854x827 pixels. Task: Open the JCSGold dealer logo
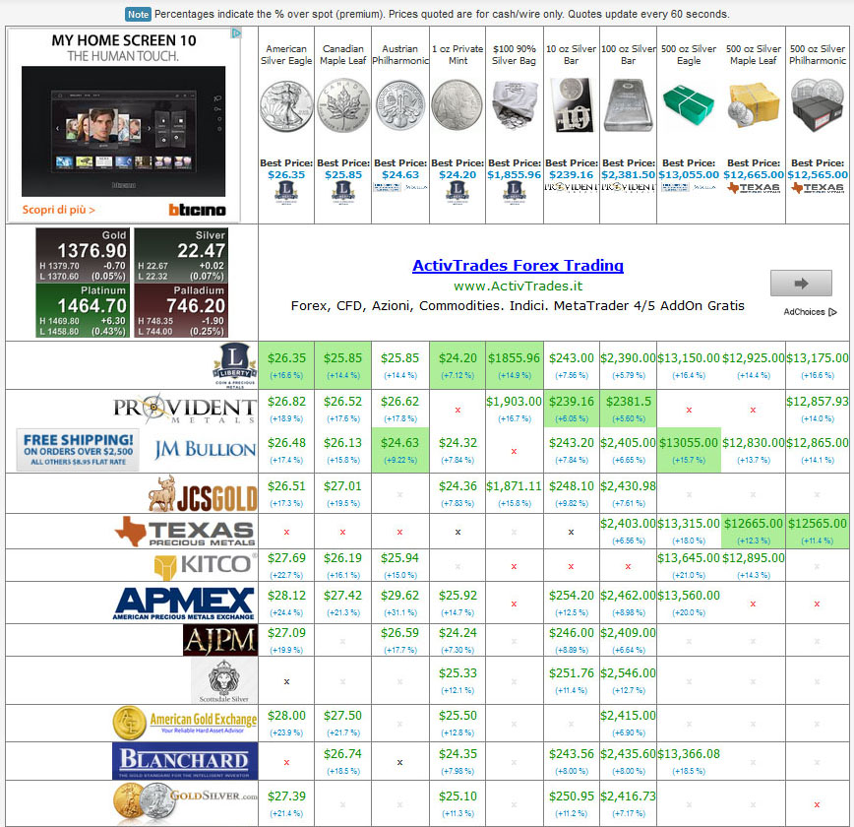(x=203, y=493)
